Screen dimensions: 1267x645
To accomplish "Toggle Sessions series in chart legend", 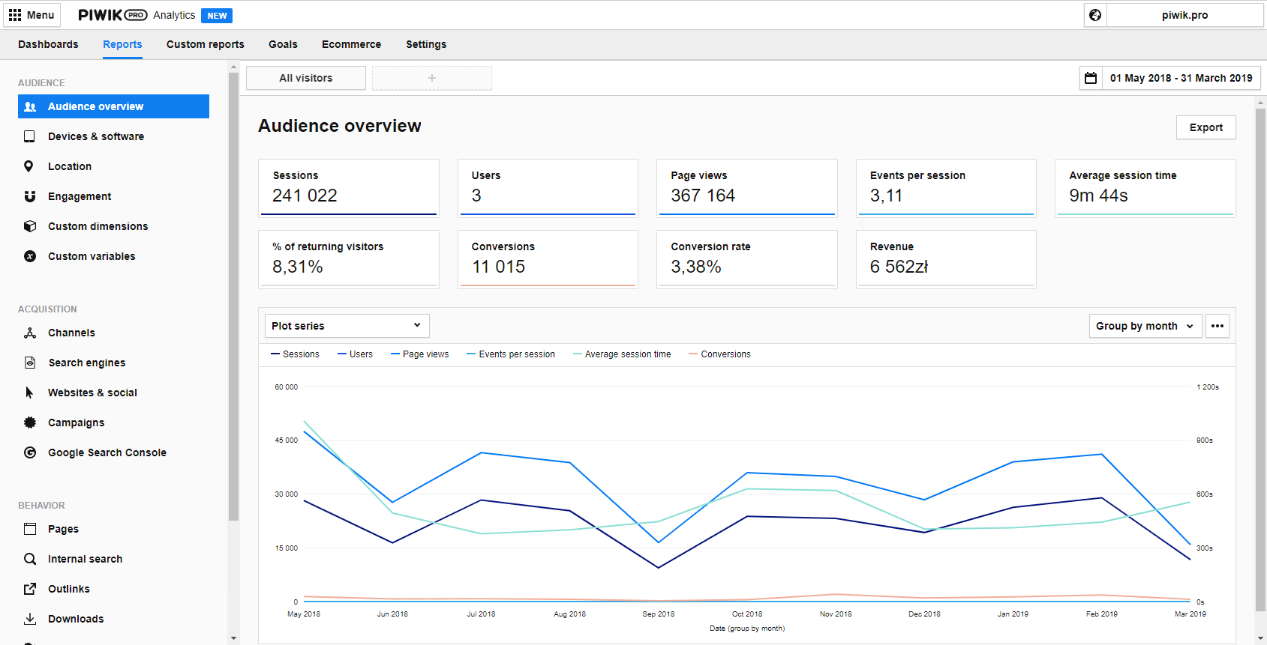I will pos(295,354).
